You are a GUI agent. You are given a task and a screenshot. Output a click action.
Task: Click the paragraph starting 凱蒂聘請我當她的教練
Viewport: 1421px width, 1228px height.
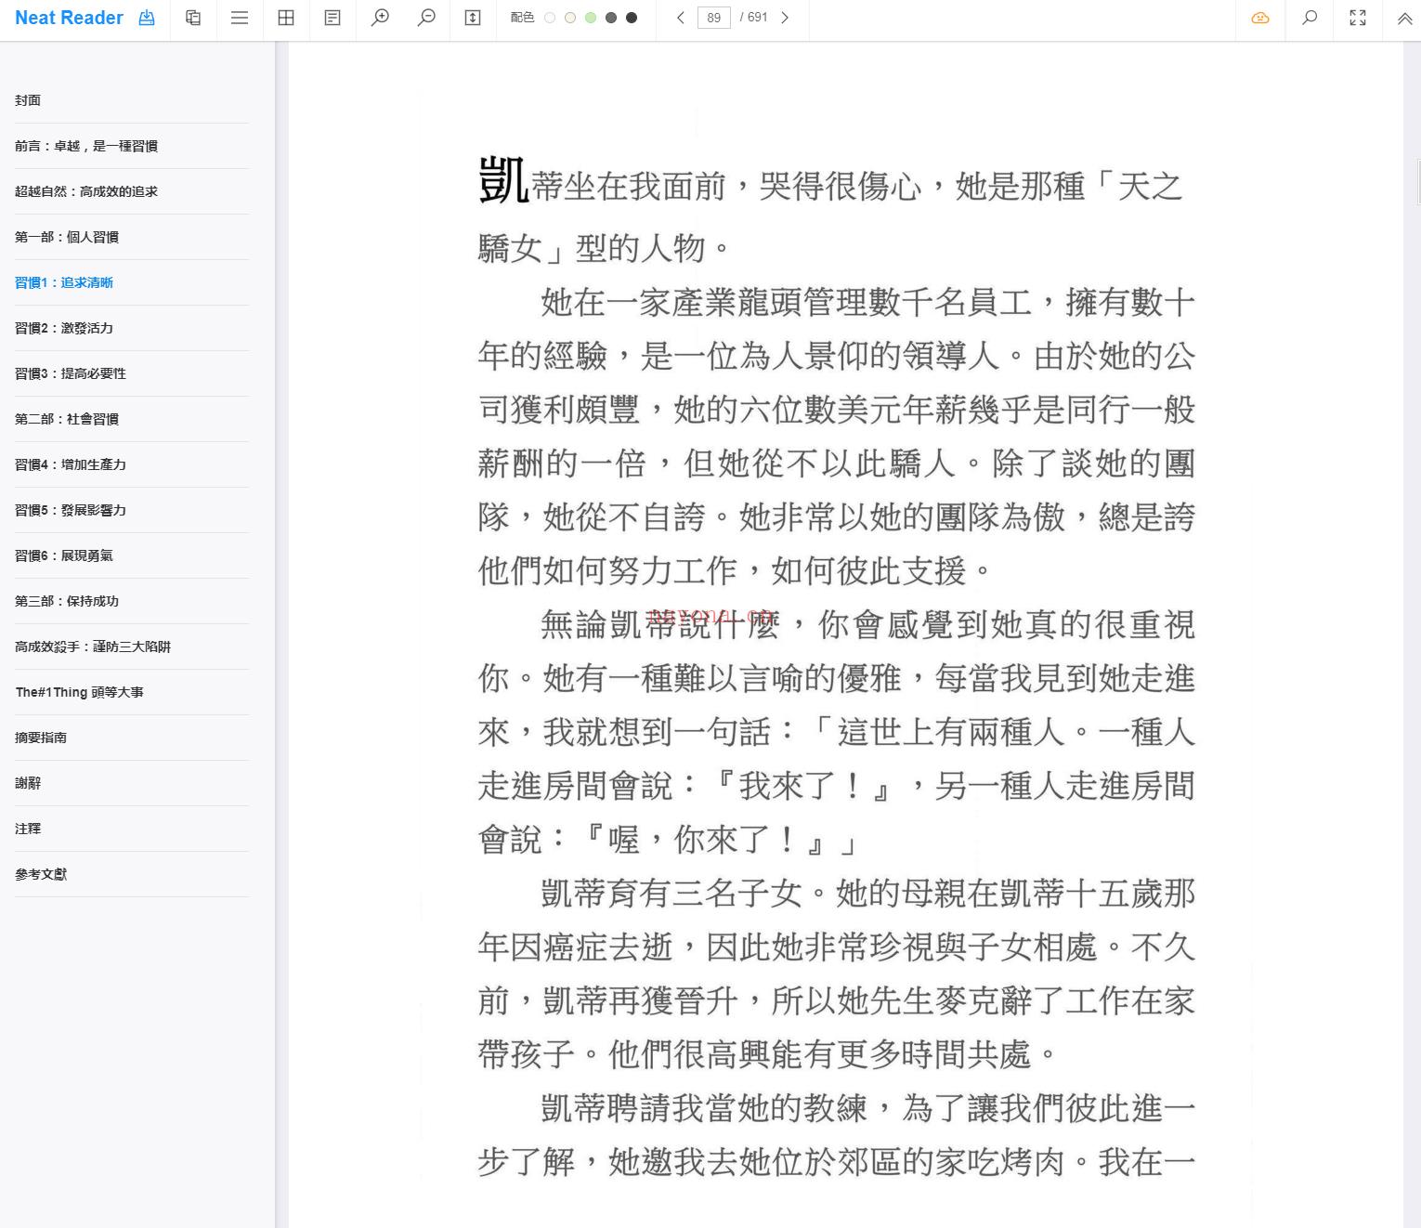pos(836,1134)
